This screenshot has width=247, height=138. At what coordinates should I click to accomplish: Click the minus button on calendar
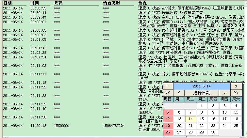point(168,86)
